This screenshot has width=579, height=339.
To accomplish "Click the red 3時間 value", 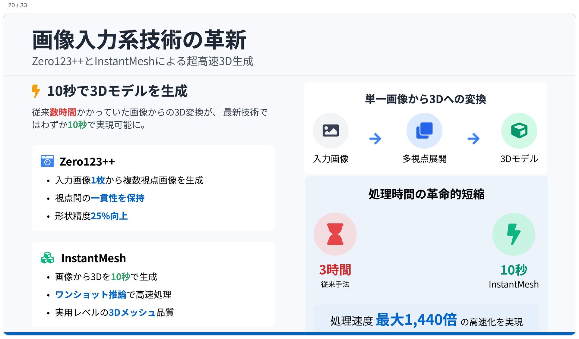I will pos(335,270).
